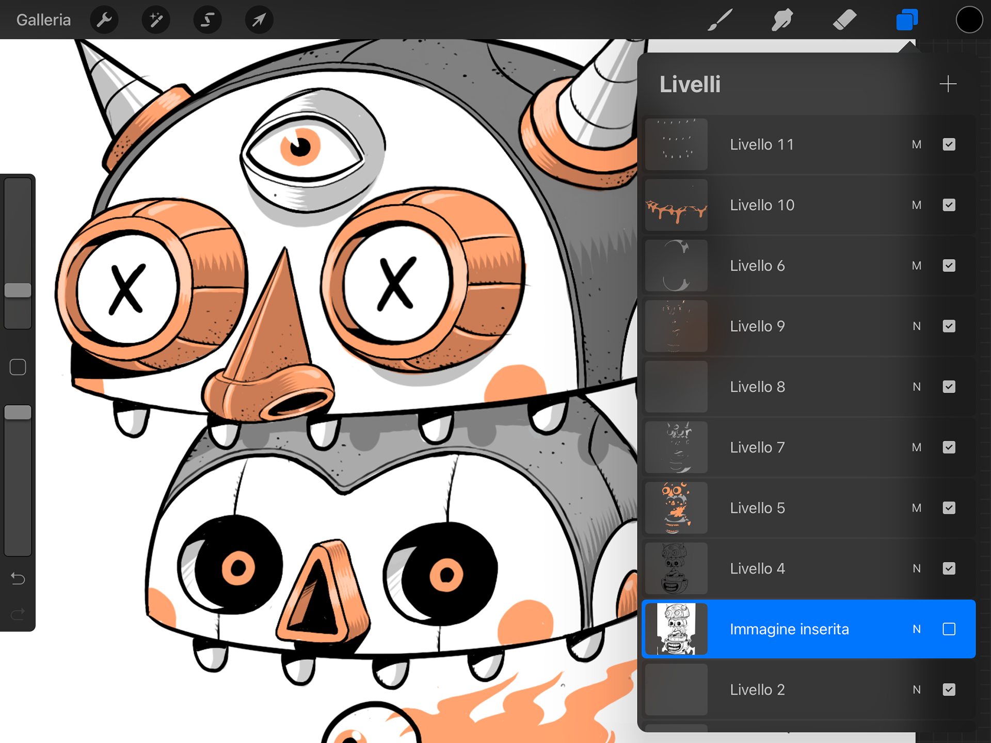The image size is (991, 743).
Task: Toggle visibility of Livello 5
Action: (949, 508)
